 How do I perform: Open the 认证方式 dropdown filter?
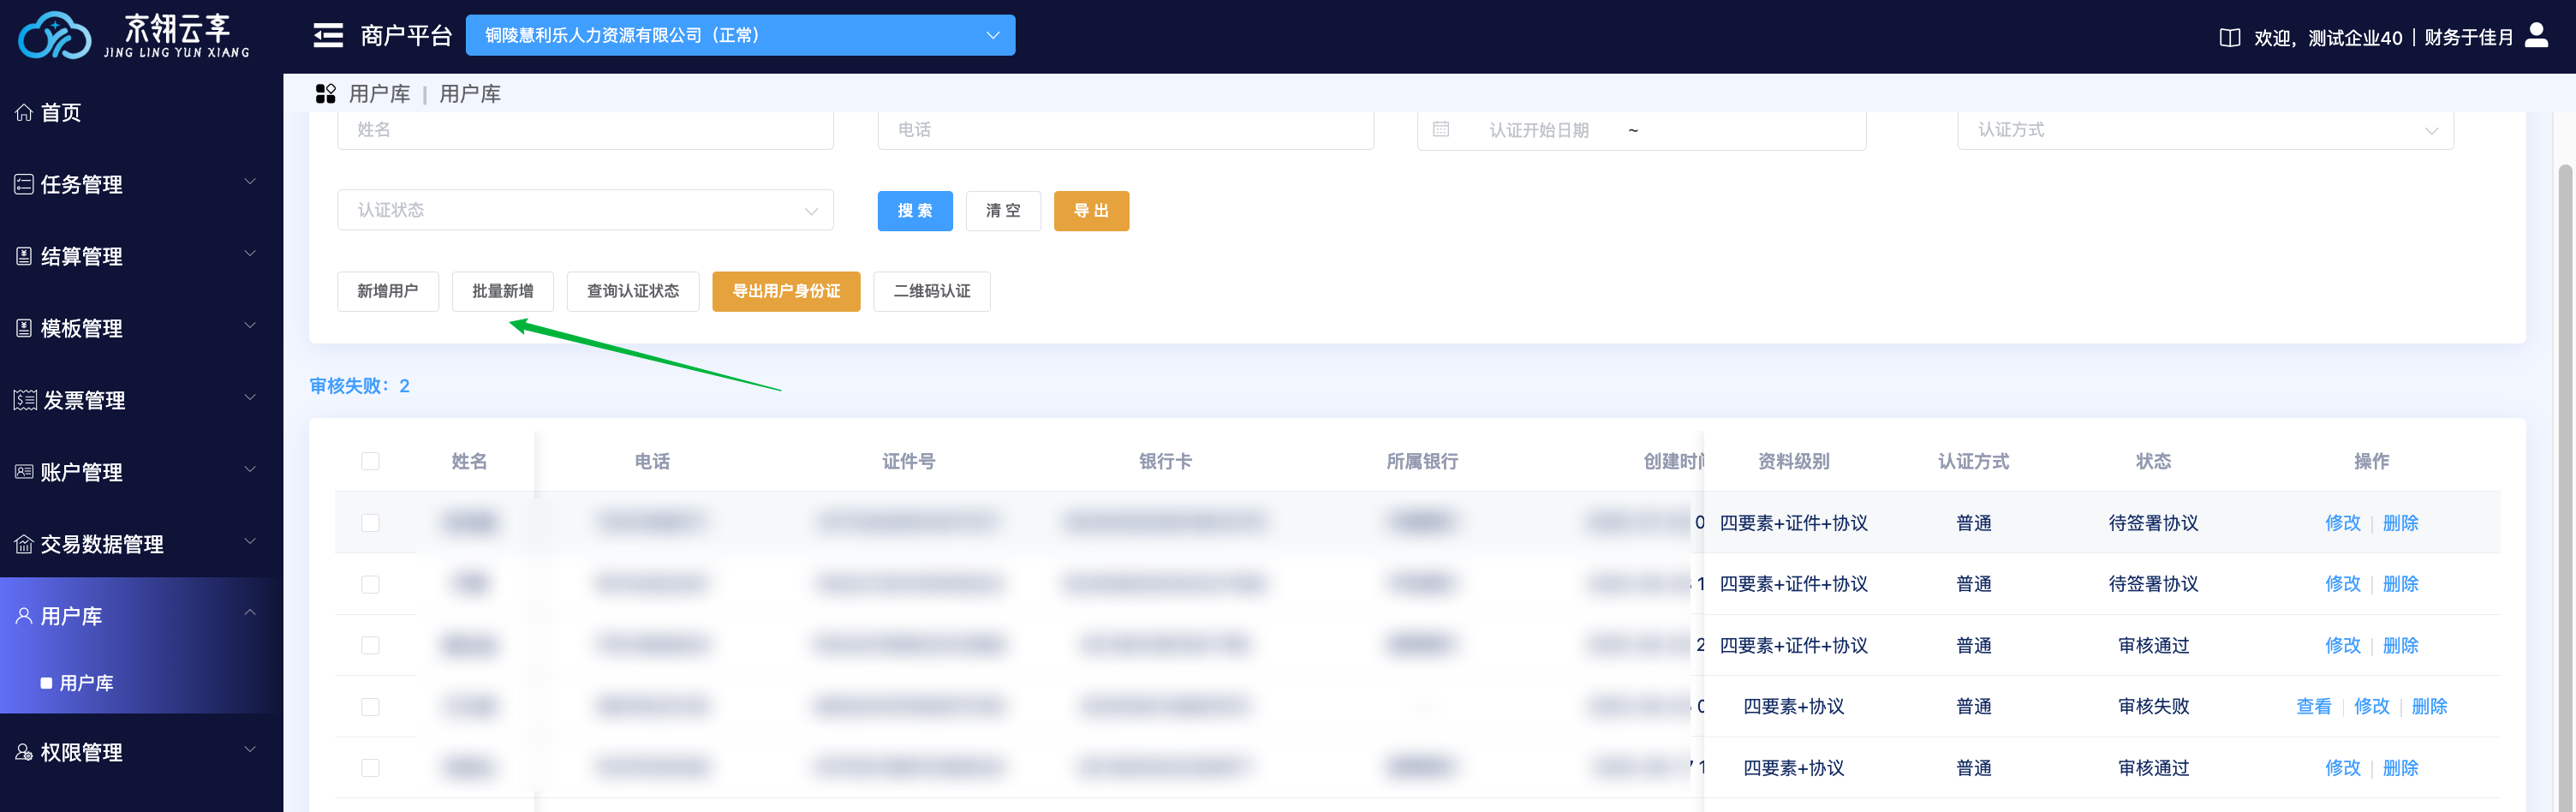coord(2204,130)
